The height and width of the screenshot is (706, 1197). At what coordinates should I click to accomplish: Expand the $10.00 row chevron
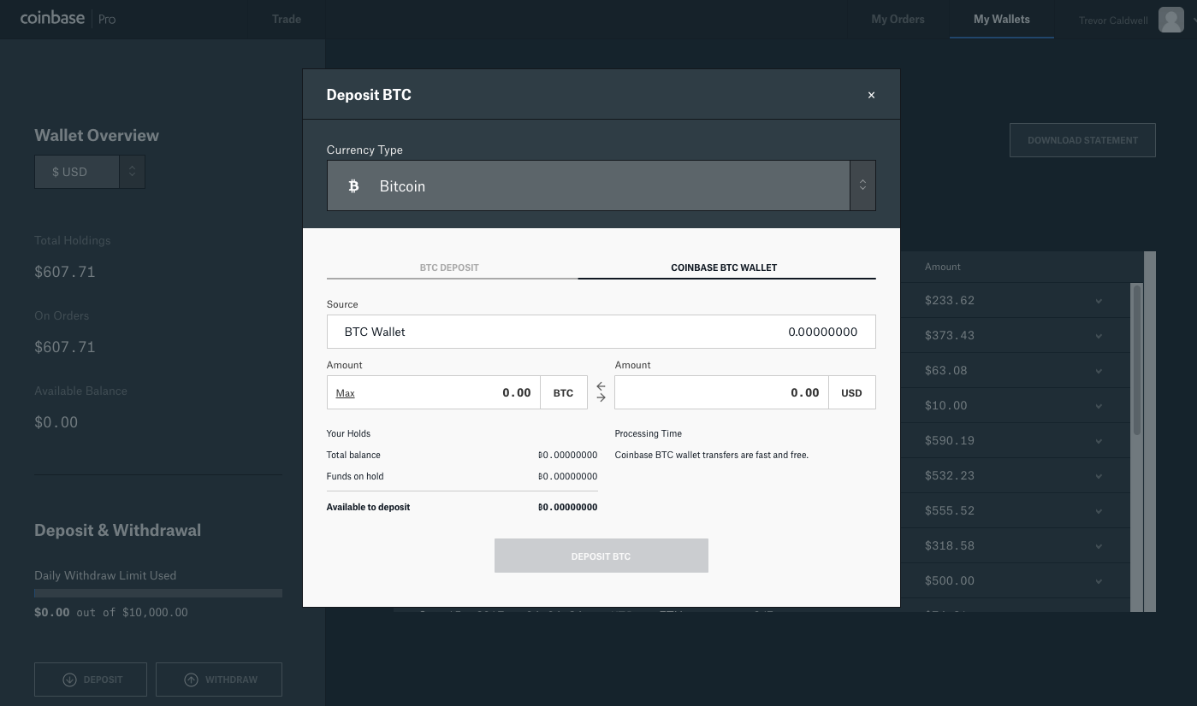coord(1099,406)
